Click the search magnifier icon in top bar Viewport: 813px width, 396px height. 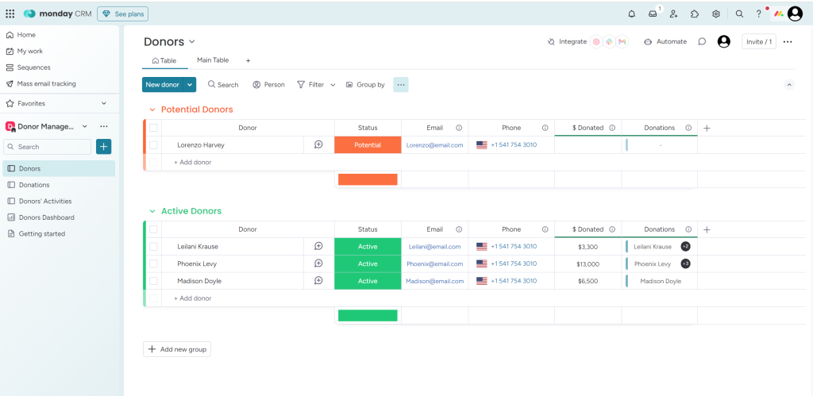coord(739,13)
